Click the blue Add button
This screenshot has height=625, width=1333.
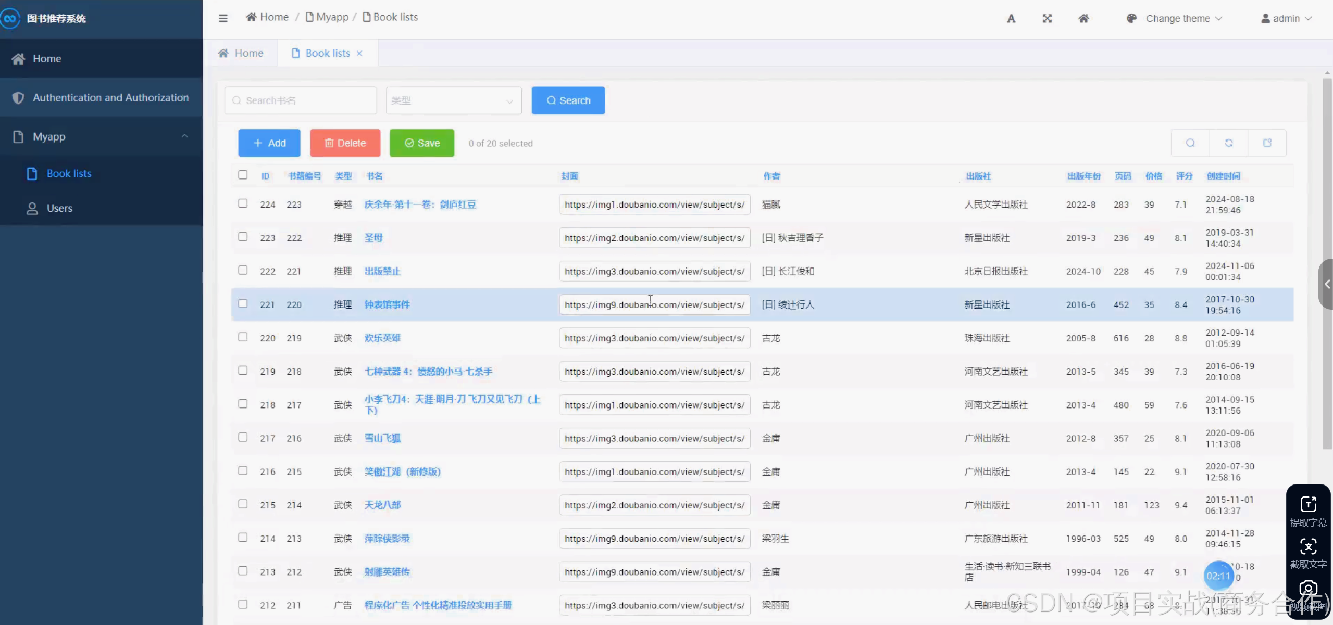pos(269,143)
